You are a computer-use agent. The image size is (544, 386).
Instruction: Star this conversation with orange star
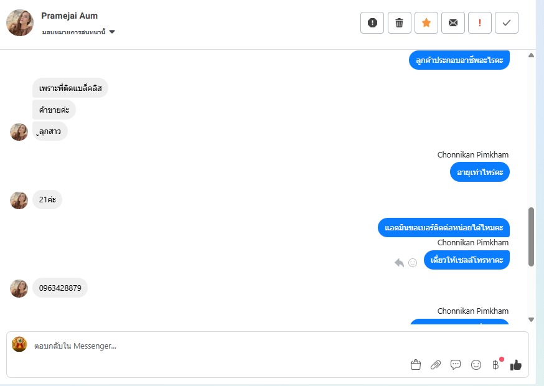pyautogui.click(x=426, y=23)
